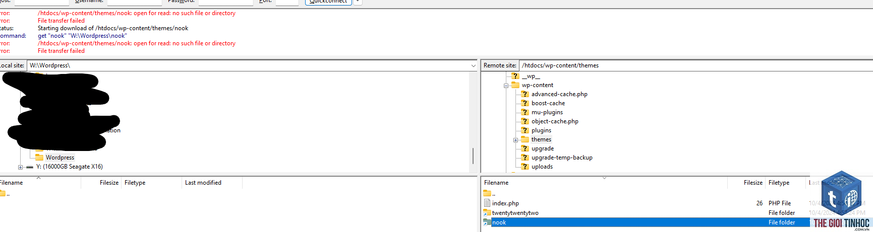Select the Wordpress folder in local tree

pyautogui.click(x=60, y=158)
